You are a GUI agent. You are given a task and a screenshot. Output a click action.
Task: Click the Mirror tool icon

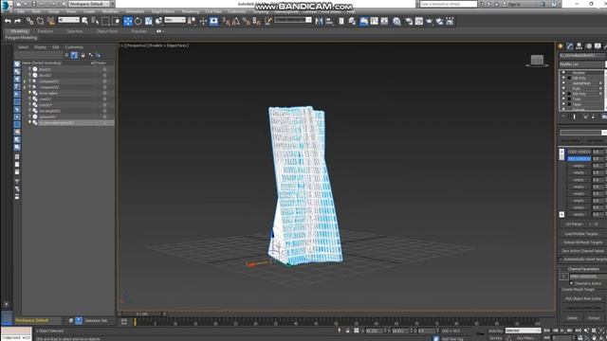tap(319, 21)
